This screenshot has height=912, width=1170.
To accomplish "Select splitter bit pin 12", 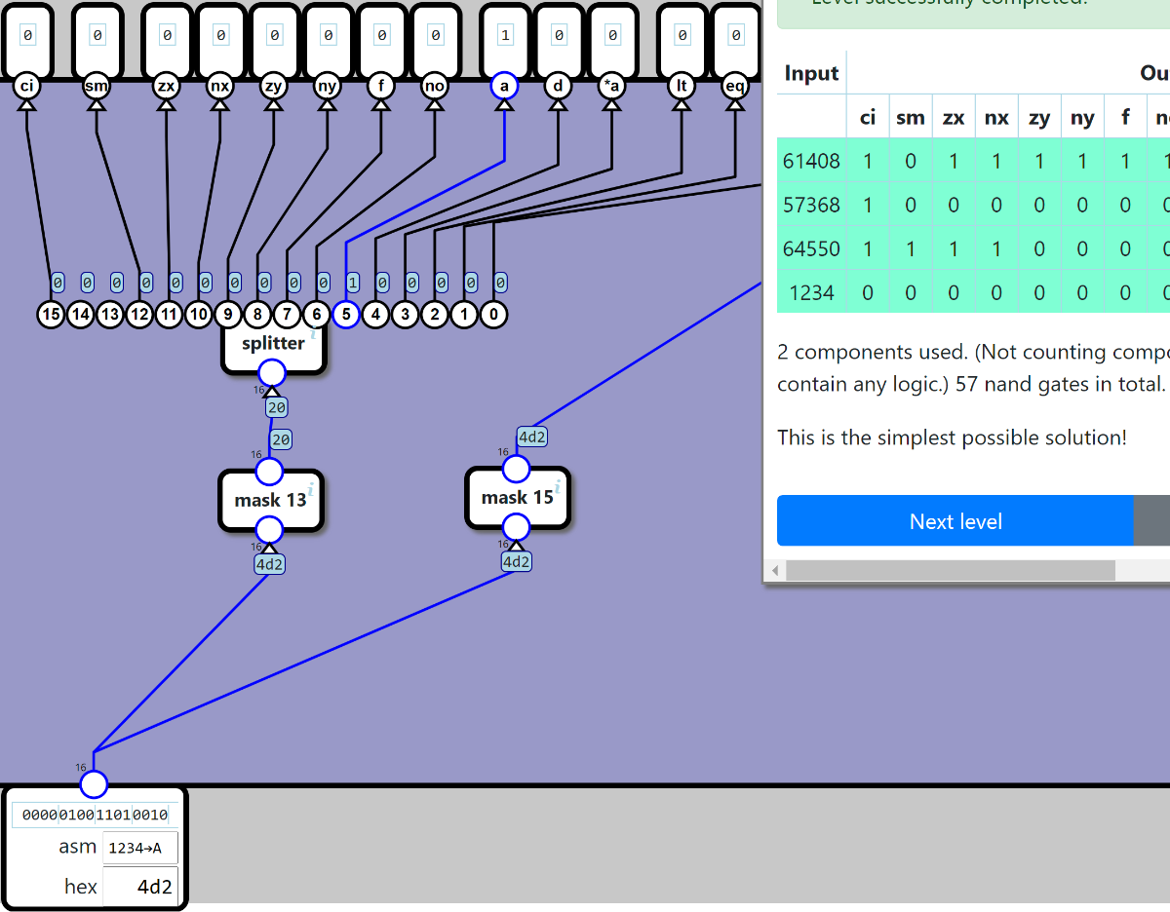I will 139,315.
